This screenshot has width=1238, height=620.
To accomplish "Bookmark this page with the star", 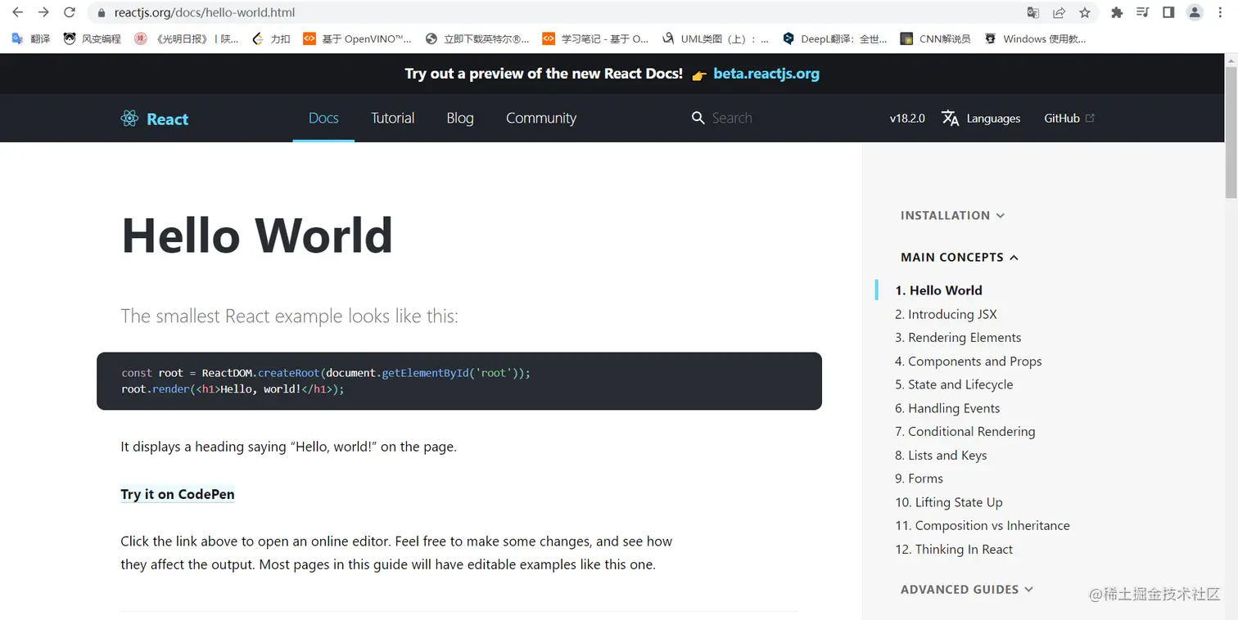I will click(x=1085, y=12).
